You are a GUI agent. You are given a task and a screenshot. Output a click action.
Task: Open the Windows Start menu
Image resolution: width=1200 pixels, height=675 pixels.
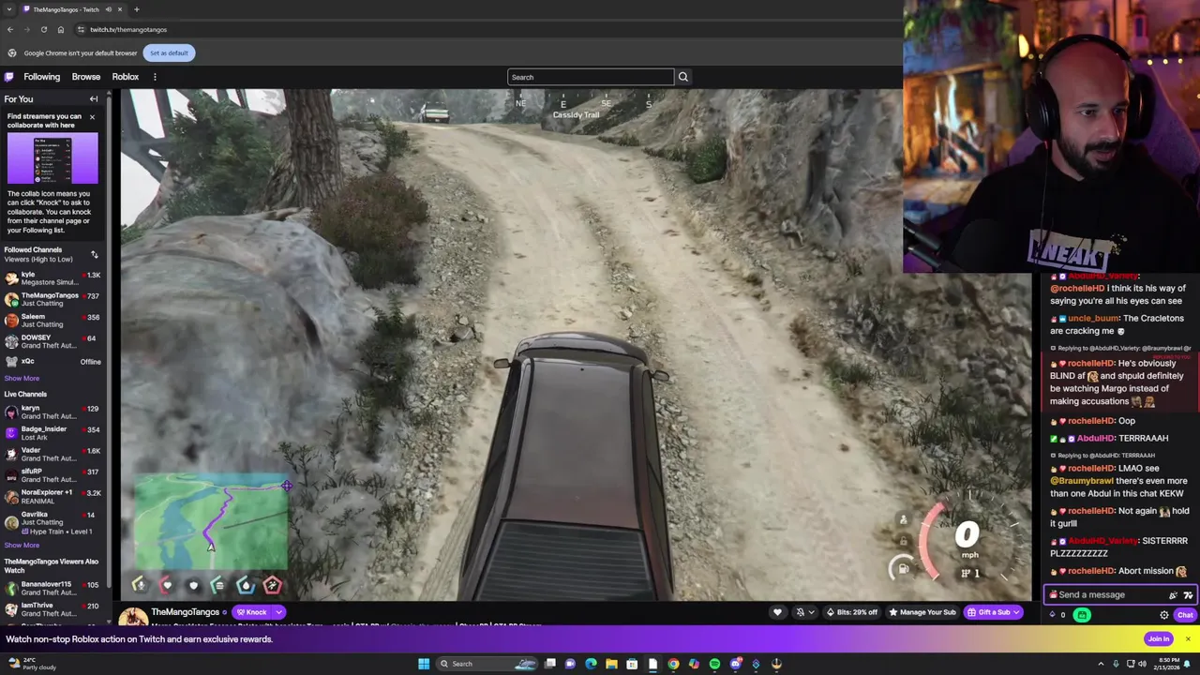pyautogui.click(x=424, y=664)
